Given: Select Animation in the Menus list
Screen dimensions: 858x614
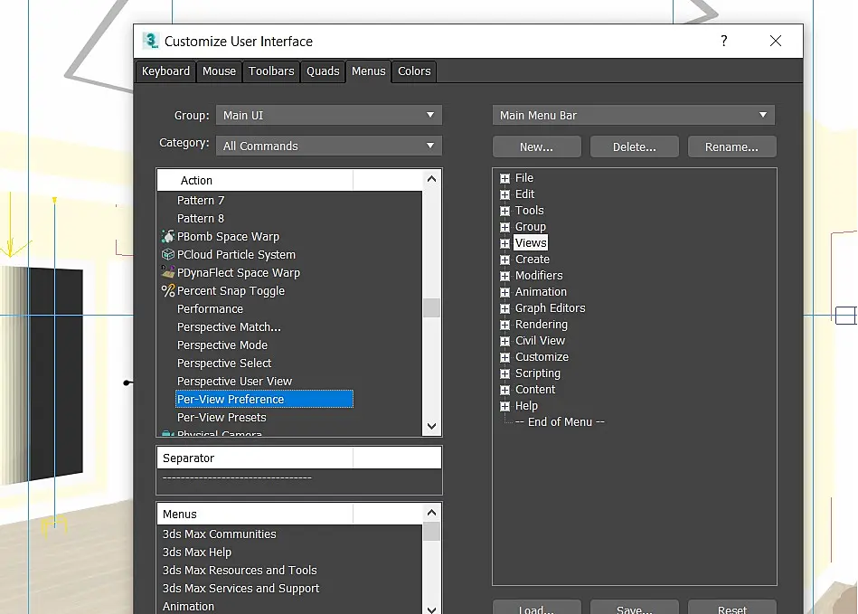Looking at the screenshot, I should [x=188, y=606].
